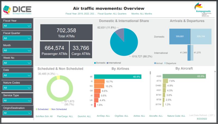
Task: Click the Arrival legend marker
Action: point(155,63)
